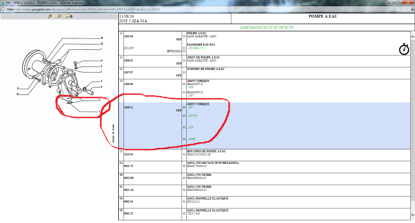The width and height of the screenshot is (415, 223).
Task: Click part number 1207 07
Action: pos(129,73)
